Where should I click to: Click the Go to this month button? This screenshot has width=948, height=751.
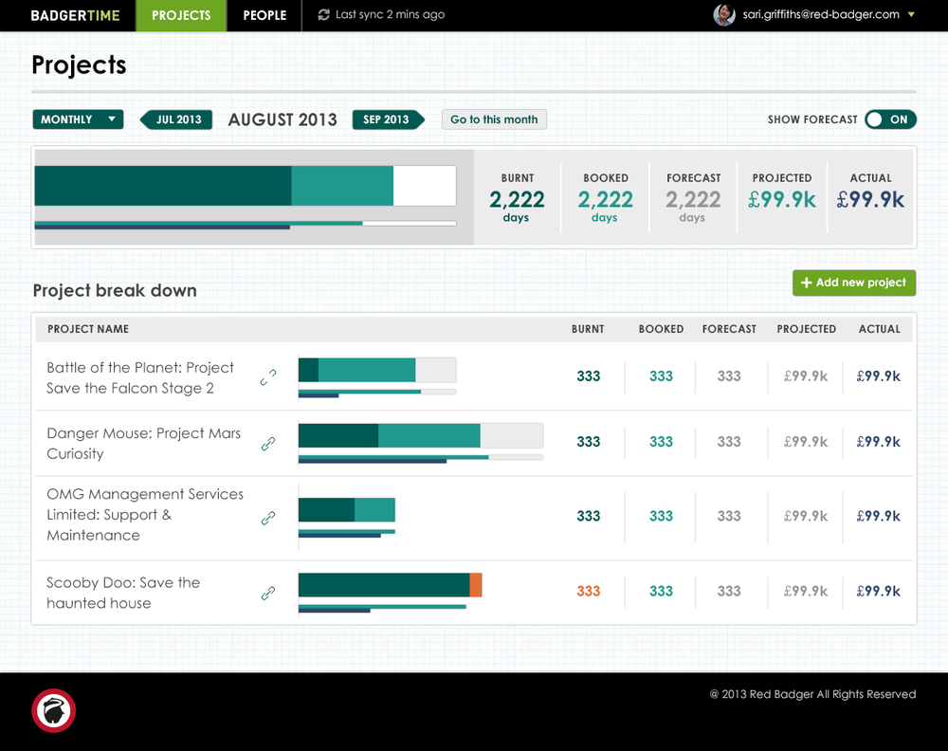(494, 119)
